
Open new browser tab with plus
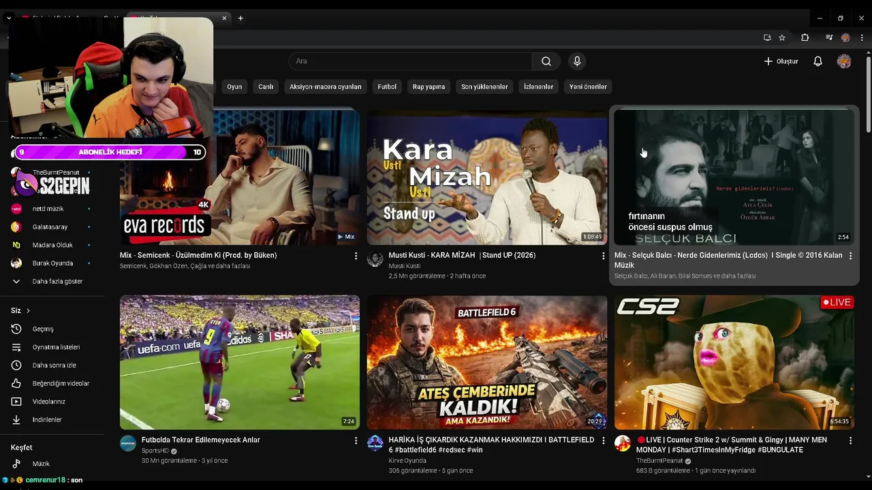[240, 18]
